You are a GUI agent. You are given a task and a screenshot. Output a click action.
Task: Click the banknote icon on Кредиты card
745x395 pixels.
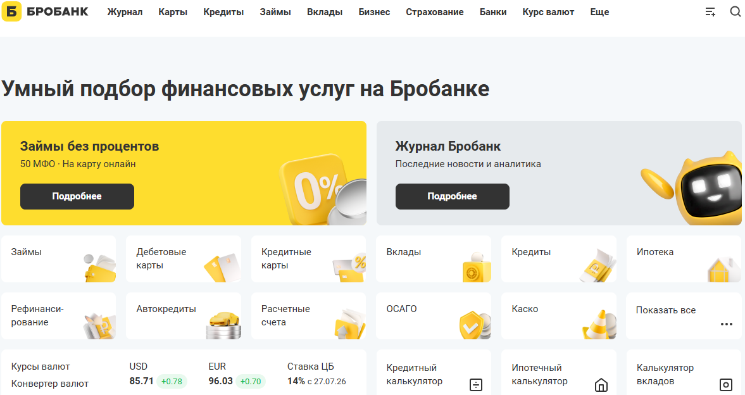click(x=598, y=266)
